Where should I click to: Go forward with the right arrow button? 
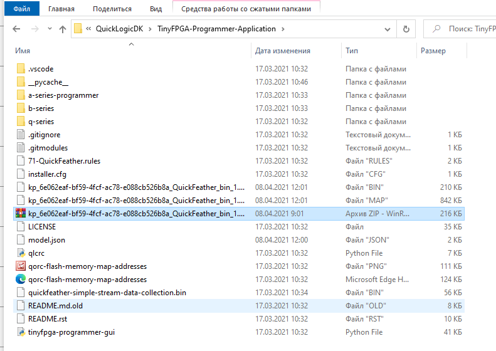[34, 29]
